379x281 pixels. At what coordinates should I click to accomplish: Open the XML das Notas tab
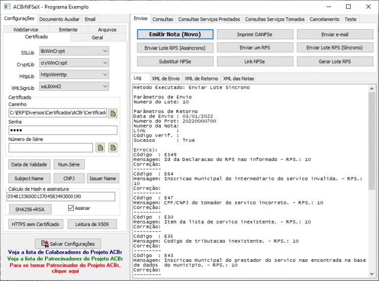[239, 79]
